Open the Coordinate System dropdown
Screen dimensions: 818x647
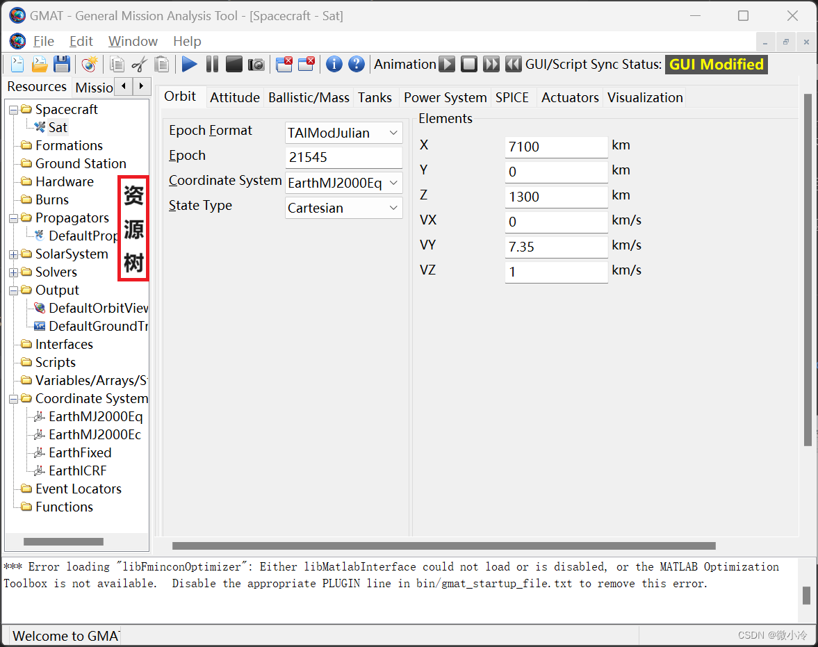[344, 183]
